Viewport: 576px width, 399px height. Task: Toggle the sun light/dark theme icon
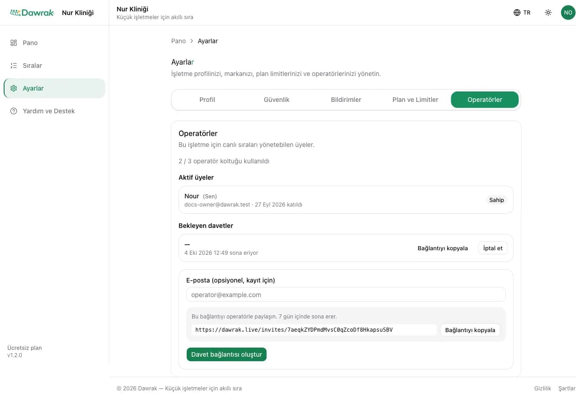tap(548, 13)
